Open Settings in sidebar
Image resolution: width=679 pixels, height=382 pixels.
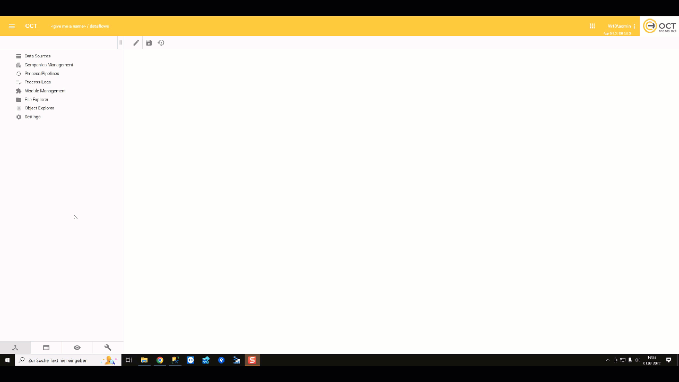[x=32, y=117]
